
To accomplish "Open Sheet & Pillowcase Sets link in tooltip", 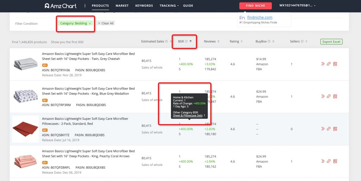I will coord(188,116).
